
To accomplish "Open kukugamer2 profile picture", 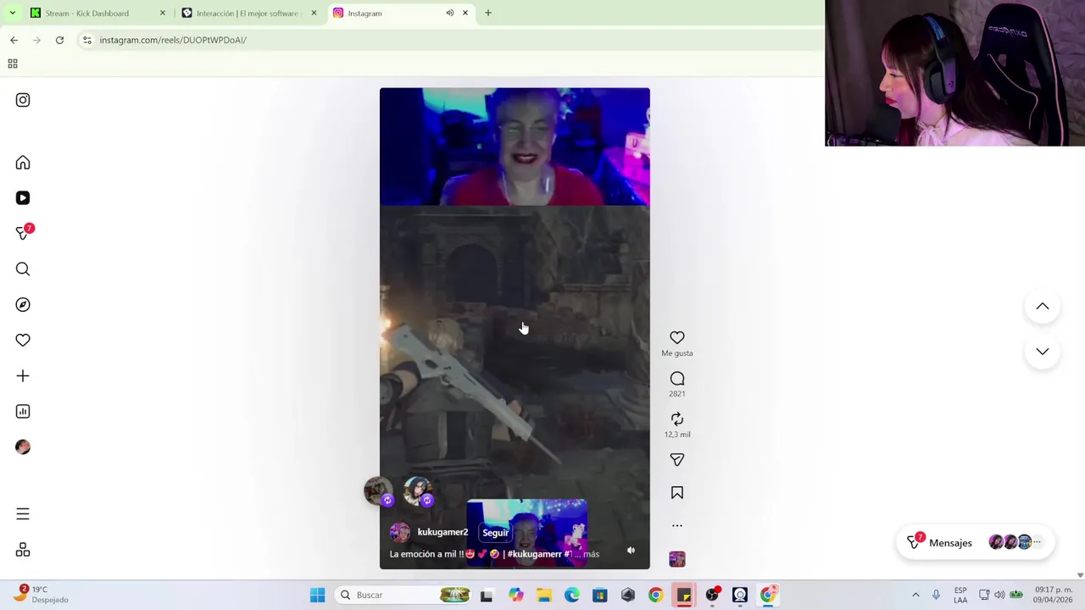I will tap(399, 532).
